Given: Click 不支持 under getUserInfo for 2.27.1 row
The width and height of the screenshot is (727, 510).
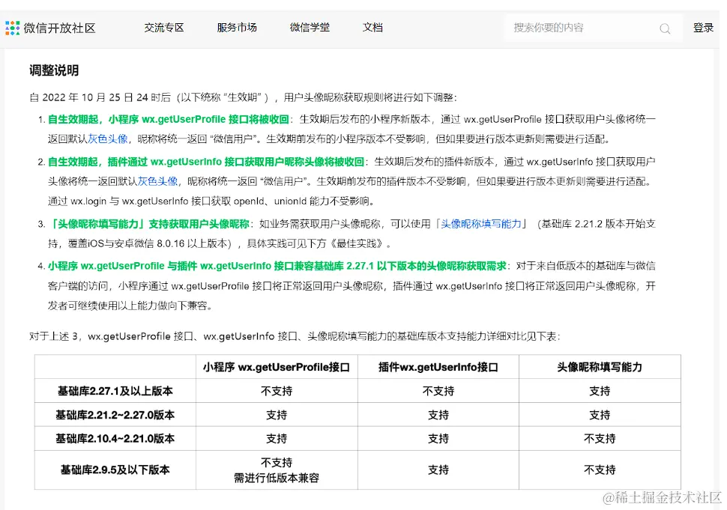Looking at the screenshot, I should click(x=438, y=391).
